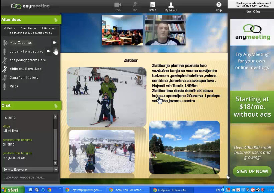The width and height of the screenshot is (274, 193).
Task: Click Ivica Zupanjac's camera icon
Action: [55, 43]
